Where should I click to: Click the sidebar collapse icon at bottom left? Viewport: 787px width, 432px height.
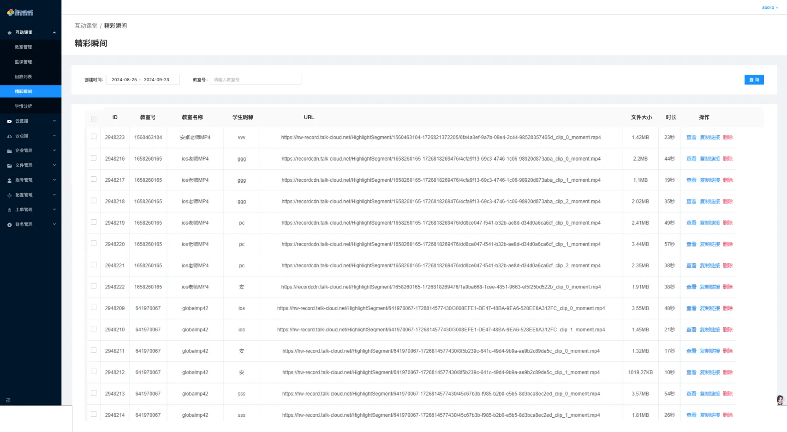pyautogui.click(x=8, y=400)
